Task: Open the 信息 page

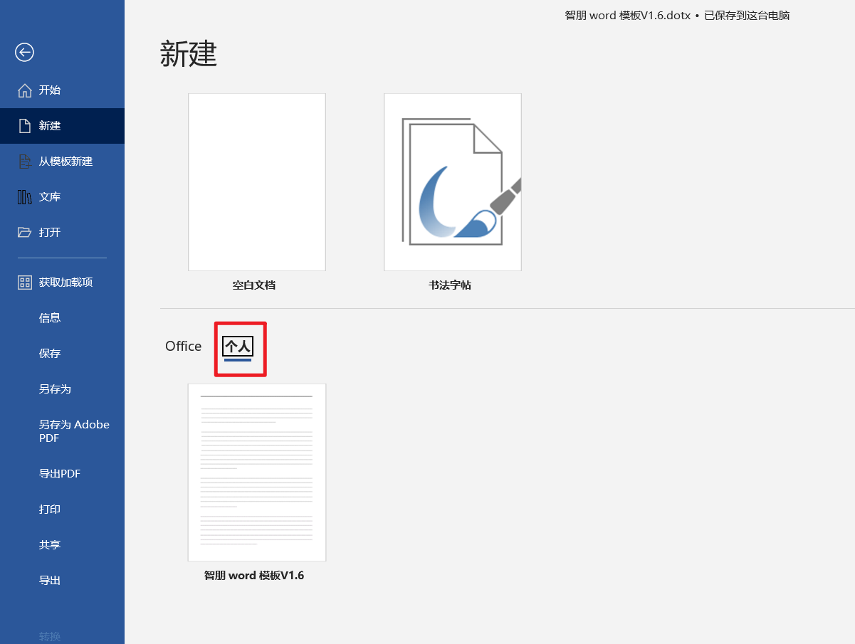Action: click(50, 318)
